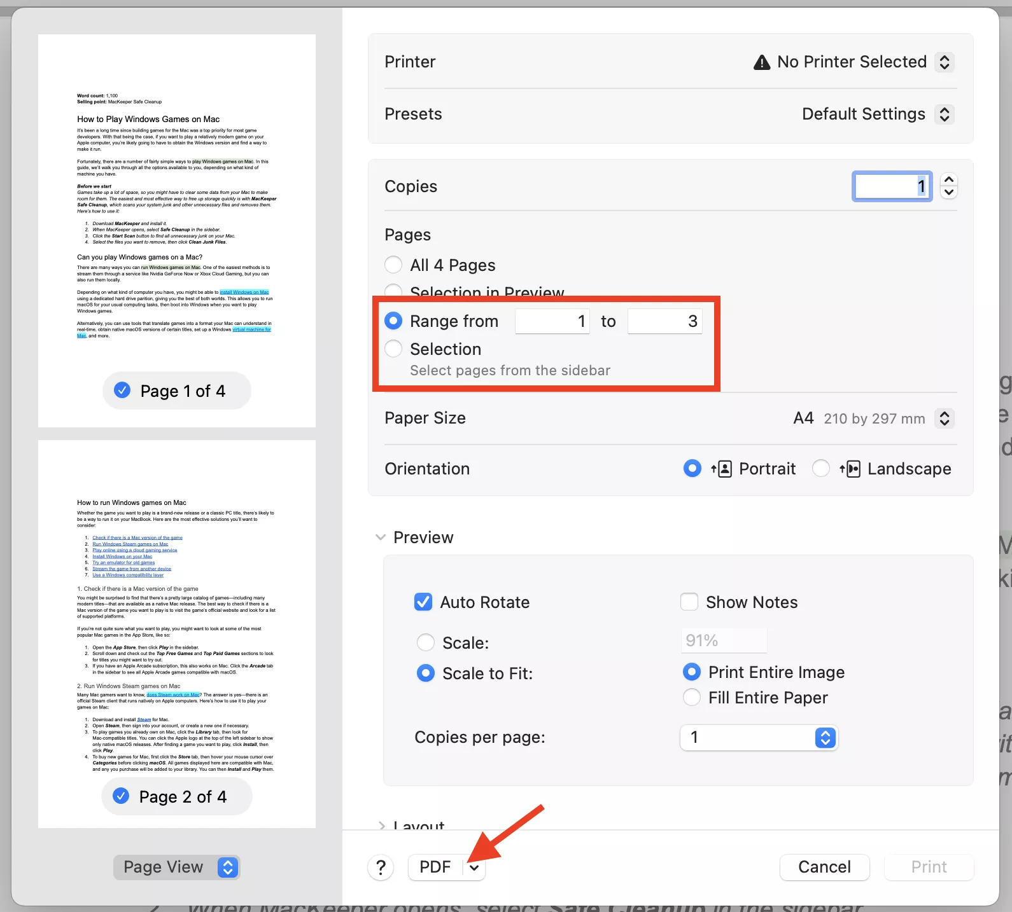Screen dimensions: 1012x912
Task: Click the landscape orientation icon
Action: 850,469
